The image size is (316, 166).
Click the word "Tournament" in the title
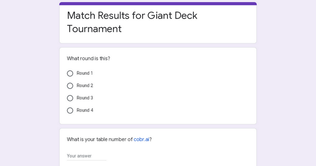(x=94, y=29)
